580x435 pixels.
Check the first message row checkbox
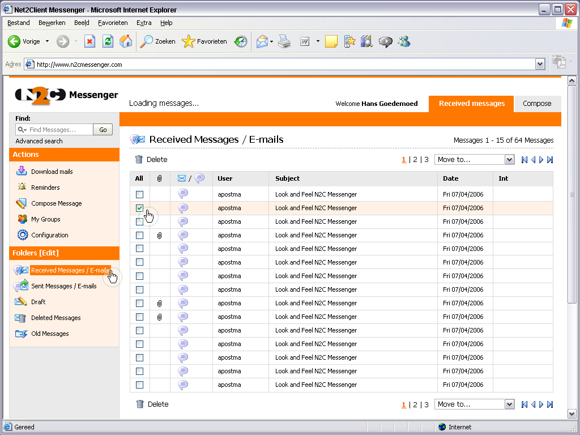coord(139,194)
